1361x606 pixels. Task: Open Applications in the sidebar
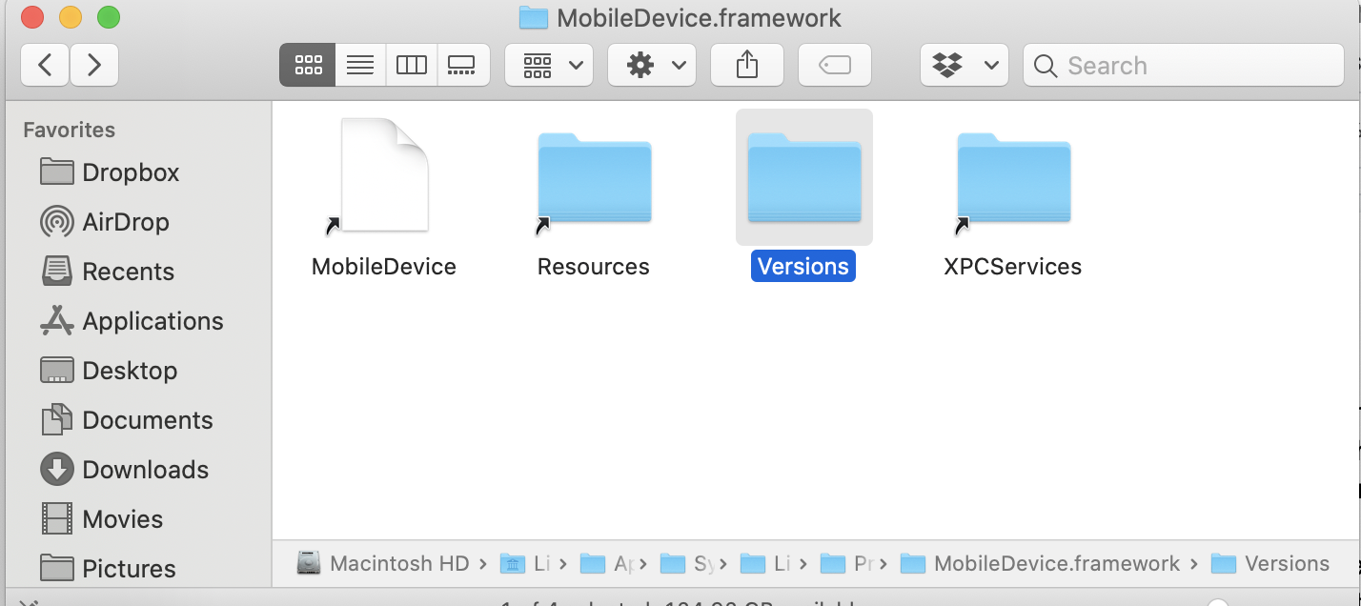pos(132,321)
